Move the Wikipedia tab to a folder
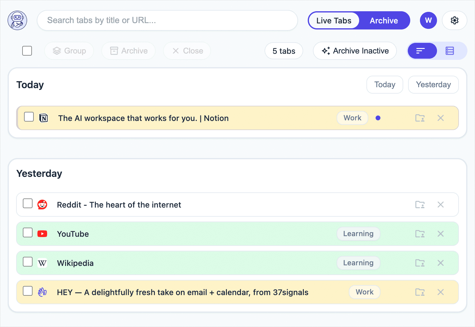Image resolution: width=475 pixels, height=327 pixels. pos(420,263)
